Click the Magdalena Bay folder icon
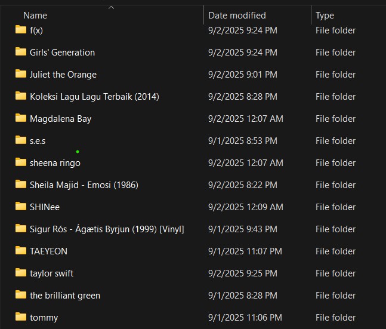Viewport: 386px width, 329px height. [x=21, y=118]
